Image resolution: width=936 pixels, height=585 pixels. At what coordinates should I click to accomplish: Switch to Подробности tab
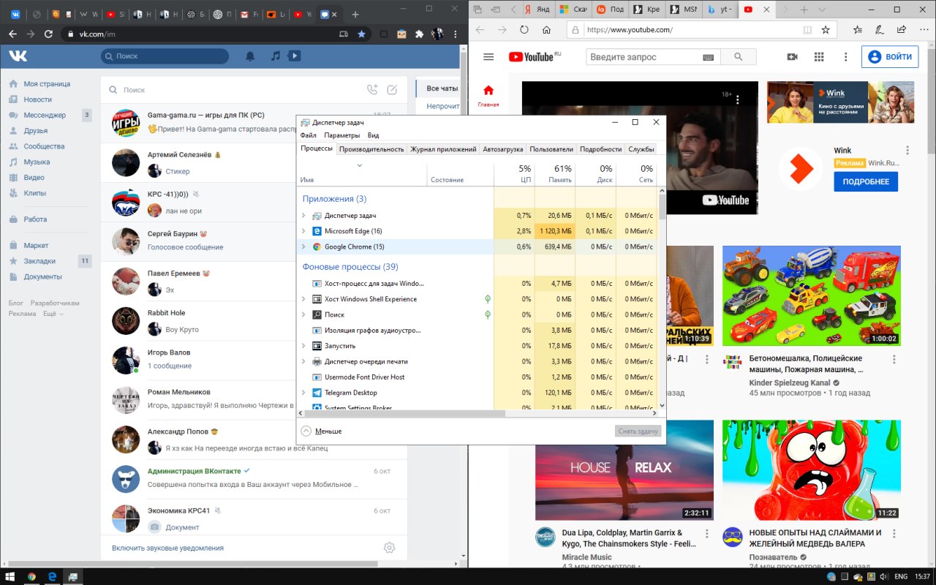point(600,149)
